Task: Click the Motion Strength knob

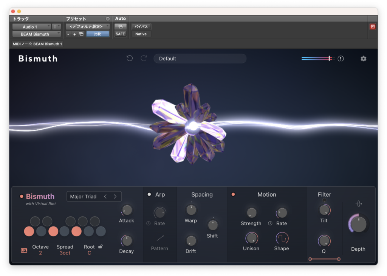Action: [251, 212]
